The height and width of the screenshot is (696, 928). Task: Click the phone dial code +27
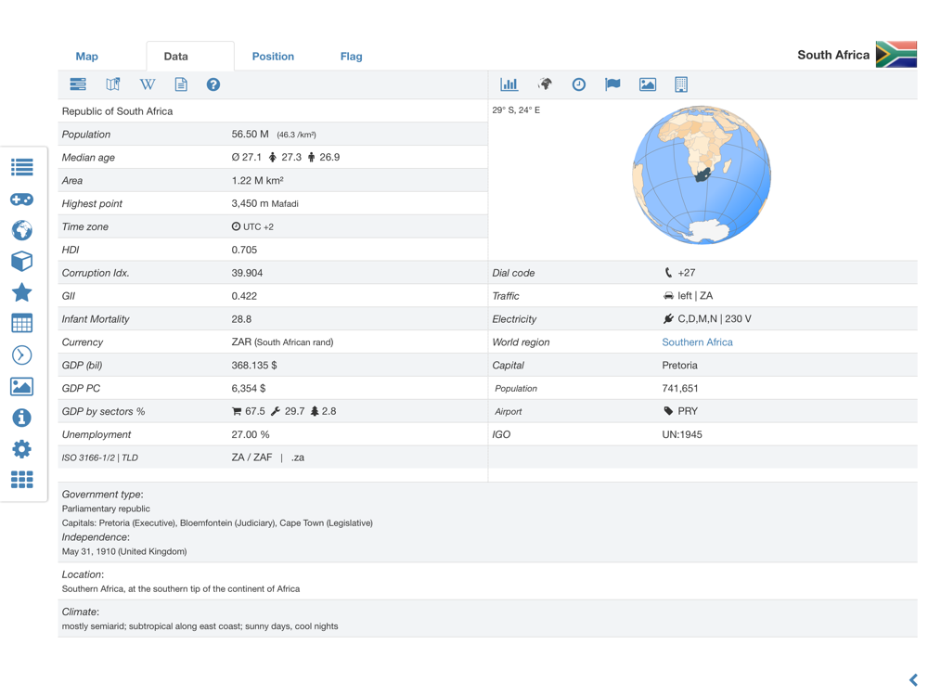pos(680,273)
